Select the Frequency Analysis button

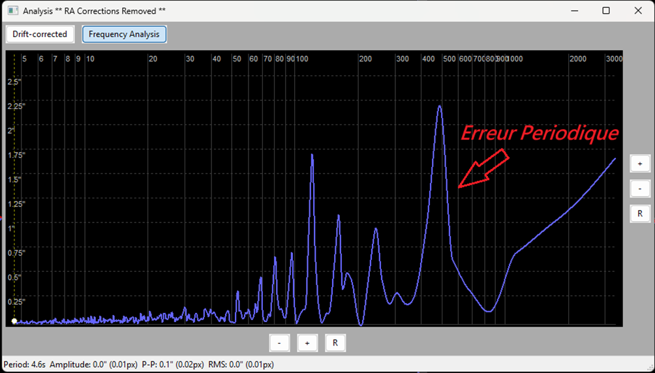click(x=124, y=35)
